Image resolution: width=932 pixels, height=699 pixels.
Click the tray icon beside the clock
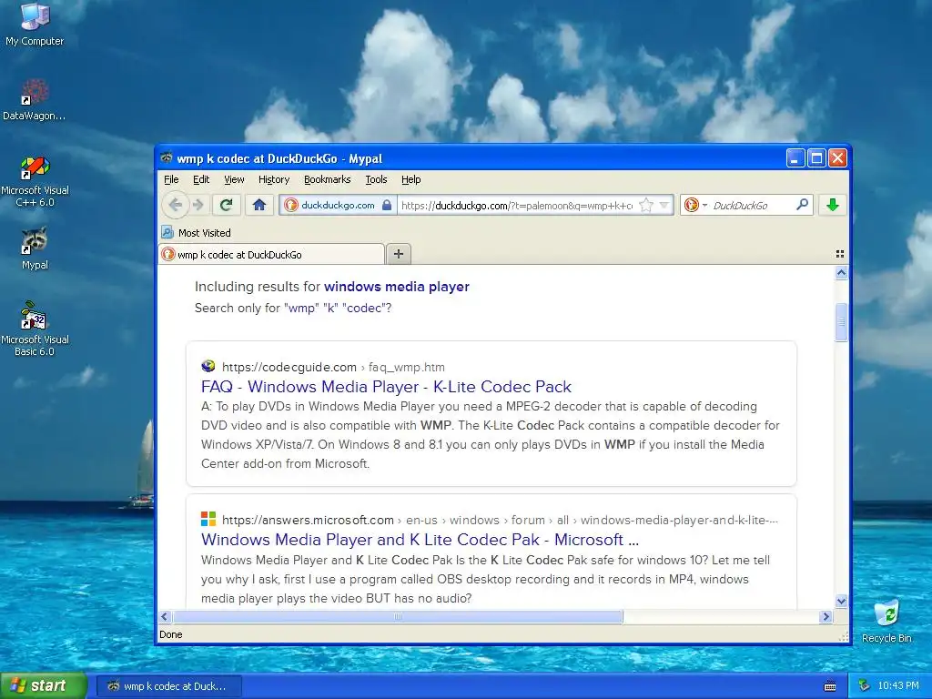click(x=865, y=685)
